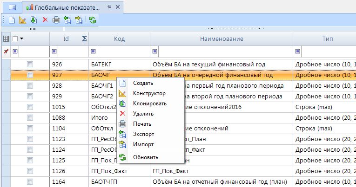Click the Import toolbar icon
Image resolution: width=356 pixels, height=187 pixels.
point(79,20)
